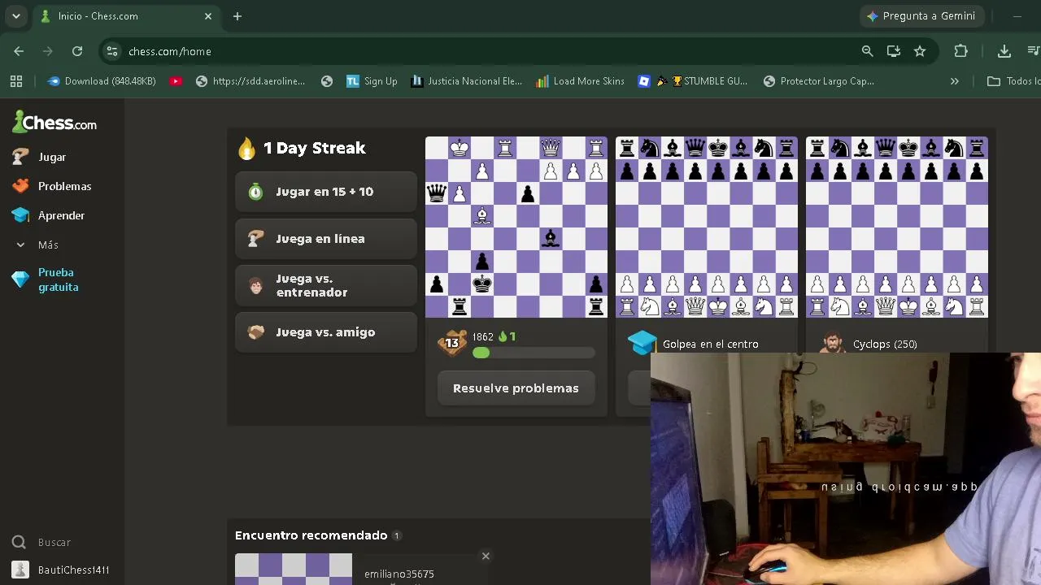Open Golpea en el centro lesson board

click(x=707, y=227)
